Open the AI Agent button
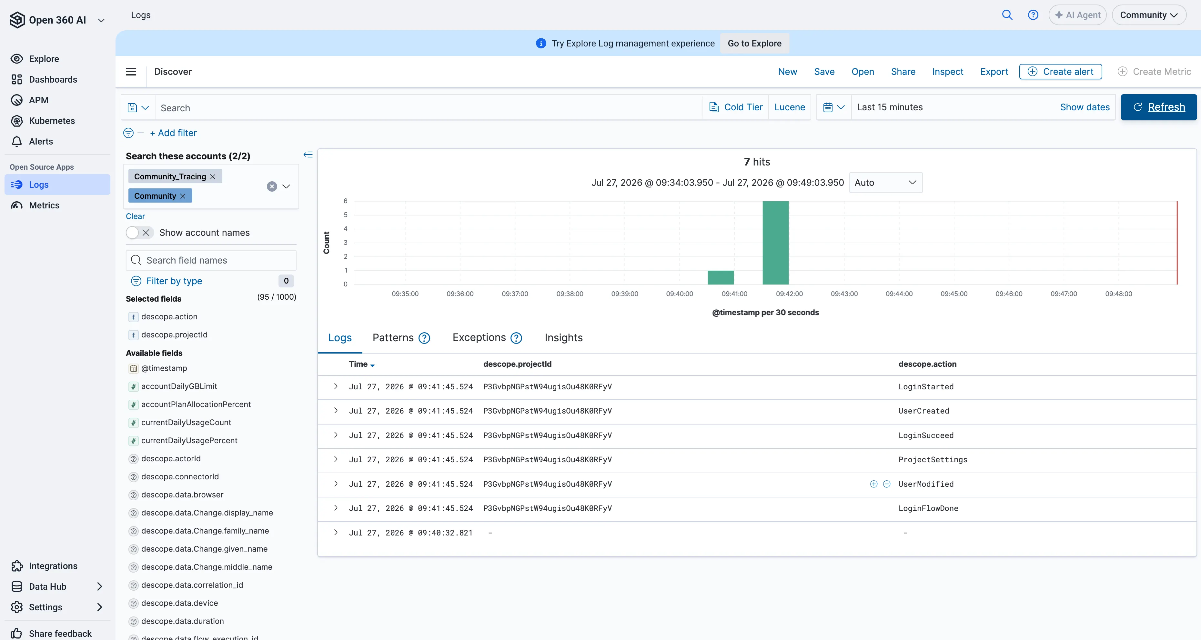Image resolution: width=1201 pixels, height=640 pixels. click(x=1077, y=15)
